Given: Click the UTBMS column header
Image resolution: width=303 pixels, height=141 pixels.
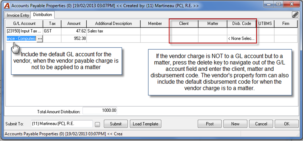Looking at the screenshot, I should 265,24.
